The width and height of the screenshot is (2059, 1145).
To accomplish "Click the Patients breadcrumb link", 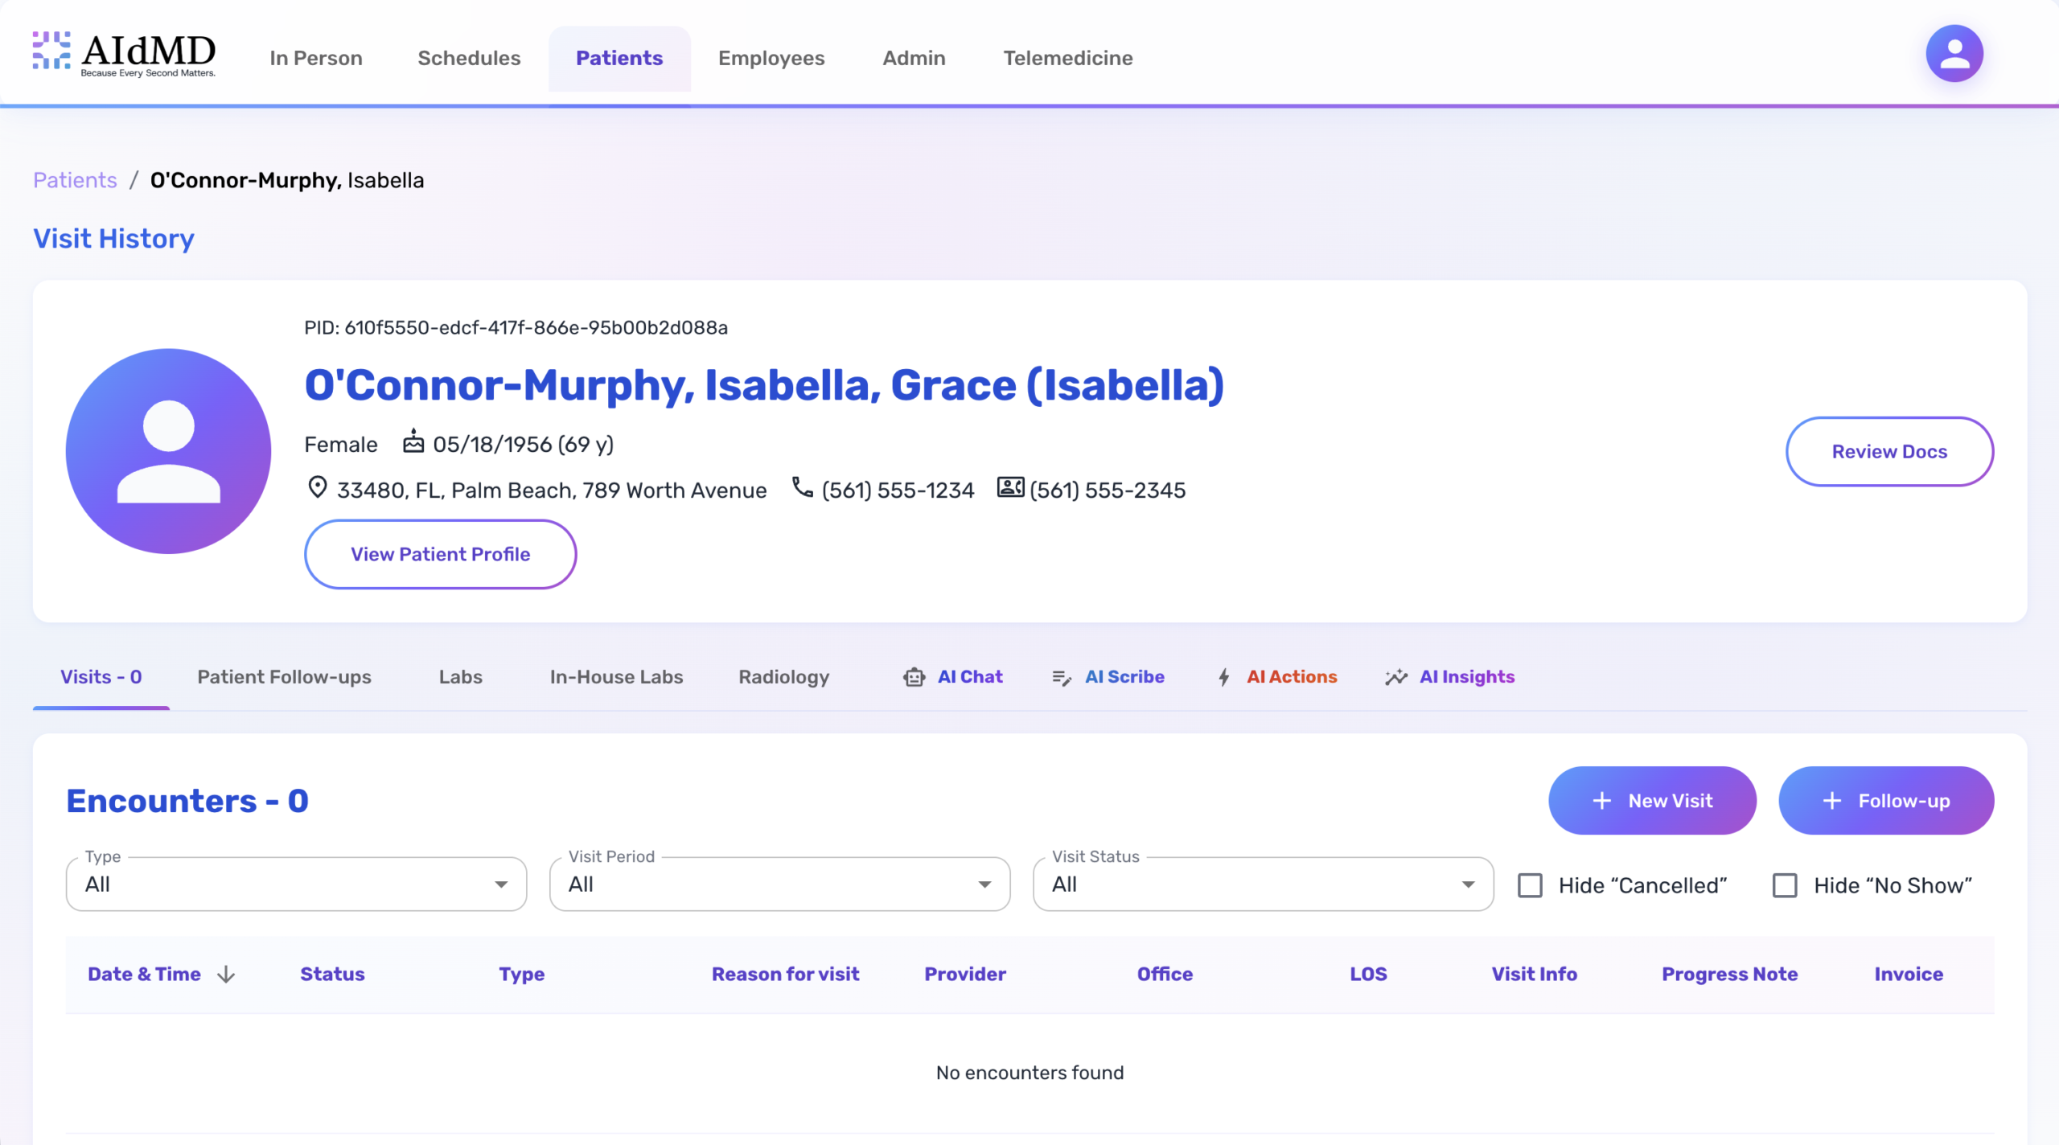I will (75, 180).
